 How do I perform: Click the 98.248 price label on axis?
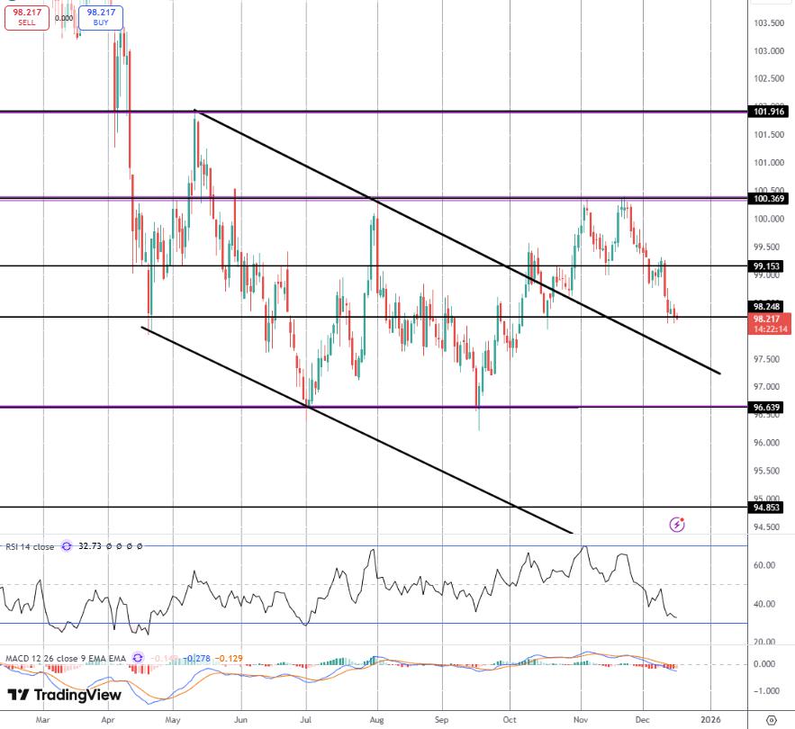click(766, 306)
